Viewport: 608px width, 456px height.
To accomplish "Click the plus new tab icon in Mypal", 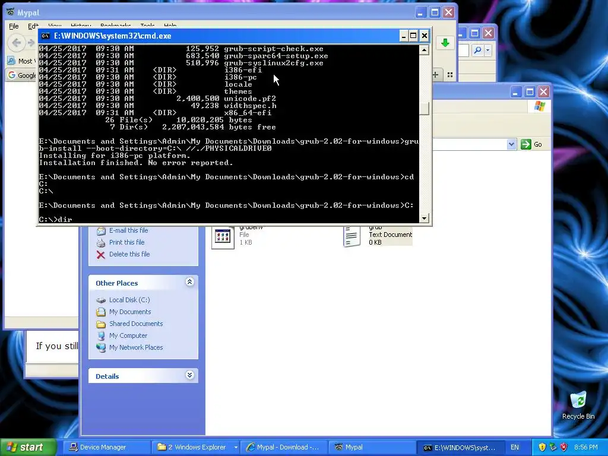I will click(x=435, y=75).
